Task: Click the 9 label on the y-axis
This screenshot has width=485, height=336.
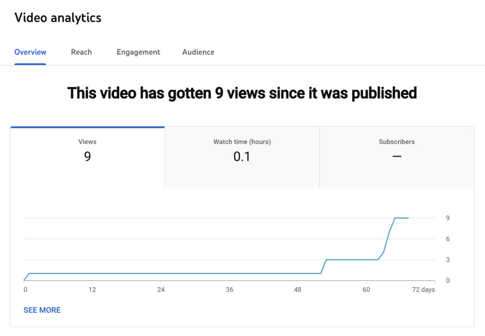Action: coord(448,218)
